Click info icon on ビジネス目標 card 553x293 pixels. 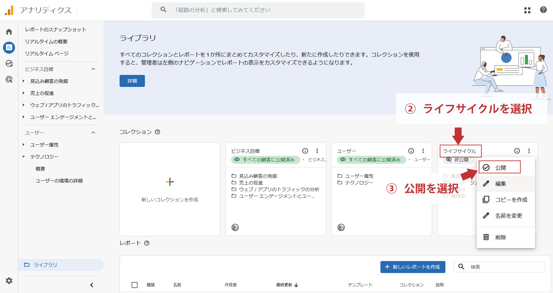(305, 151)
